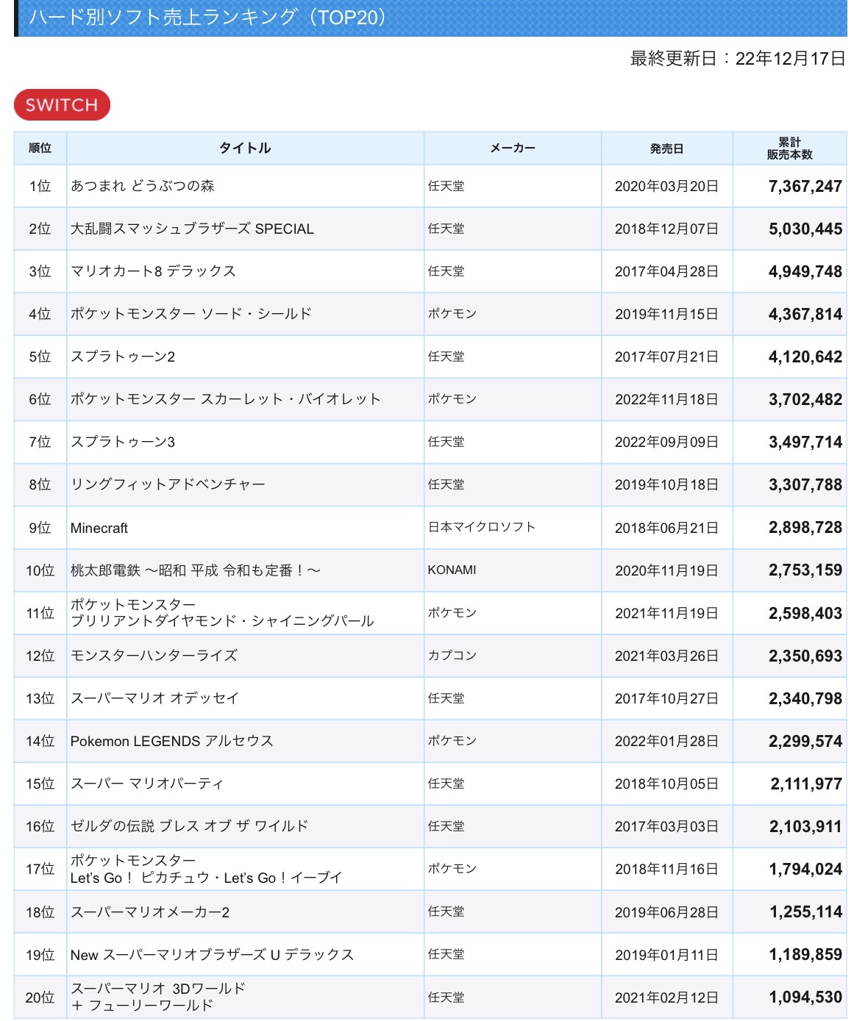The image size is (854, 1021).
Task: Click sales figure 4,367,814
Action: [x=805, y=314]
